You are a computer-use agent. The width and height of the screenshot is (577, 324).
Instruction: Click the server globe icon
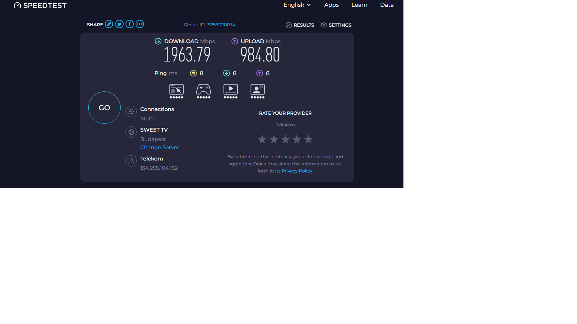click(131, 132)
